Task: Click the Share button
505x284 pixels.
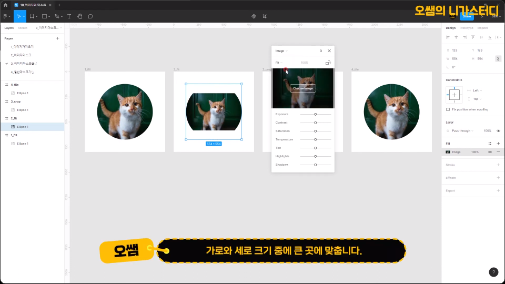Action: 467,16
